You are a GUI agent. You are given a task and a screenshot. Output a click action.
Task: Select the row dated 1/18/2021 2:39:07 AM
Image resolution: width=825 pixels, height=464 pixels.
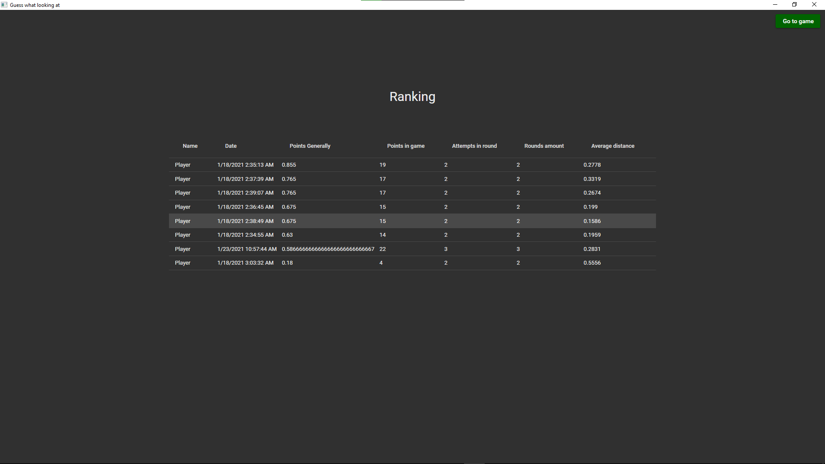click(x=245, y=193)
